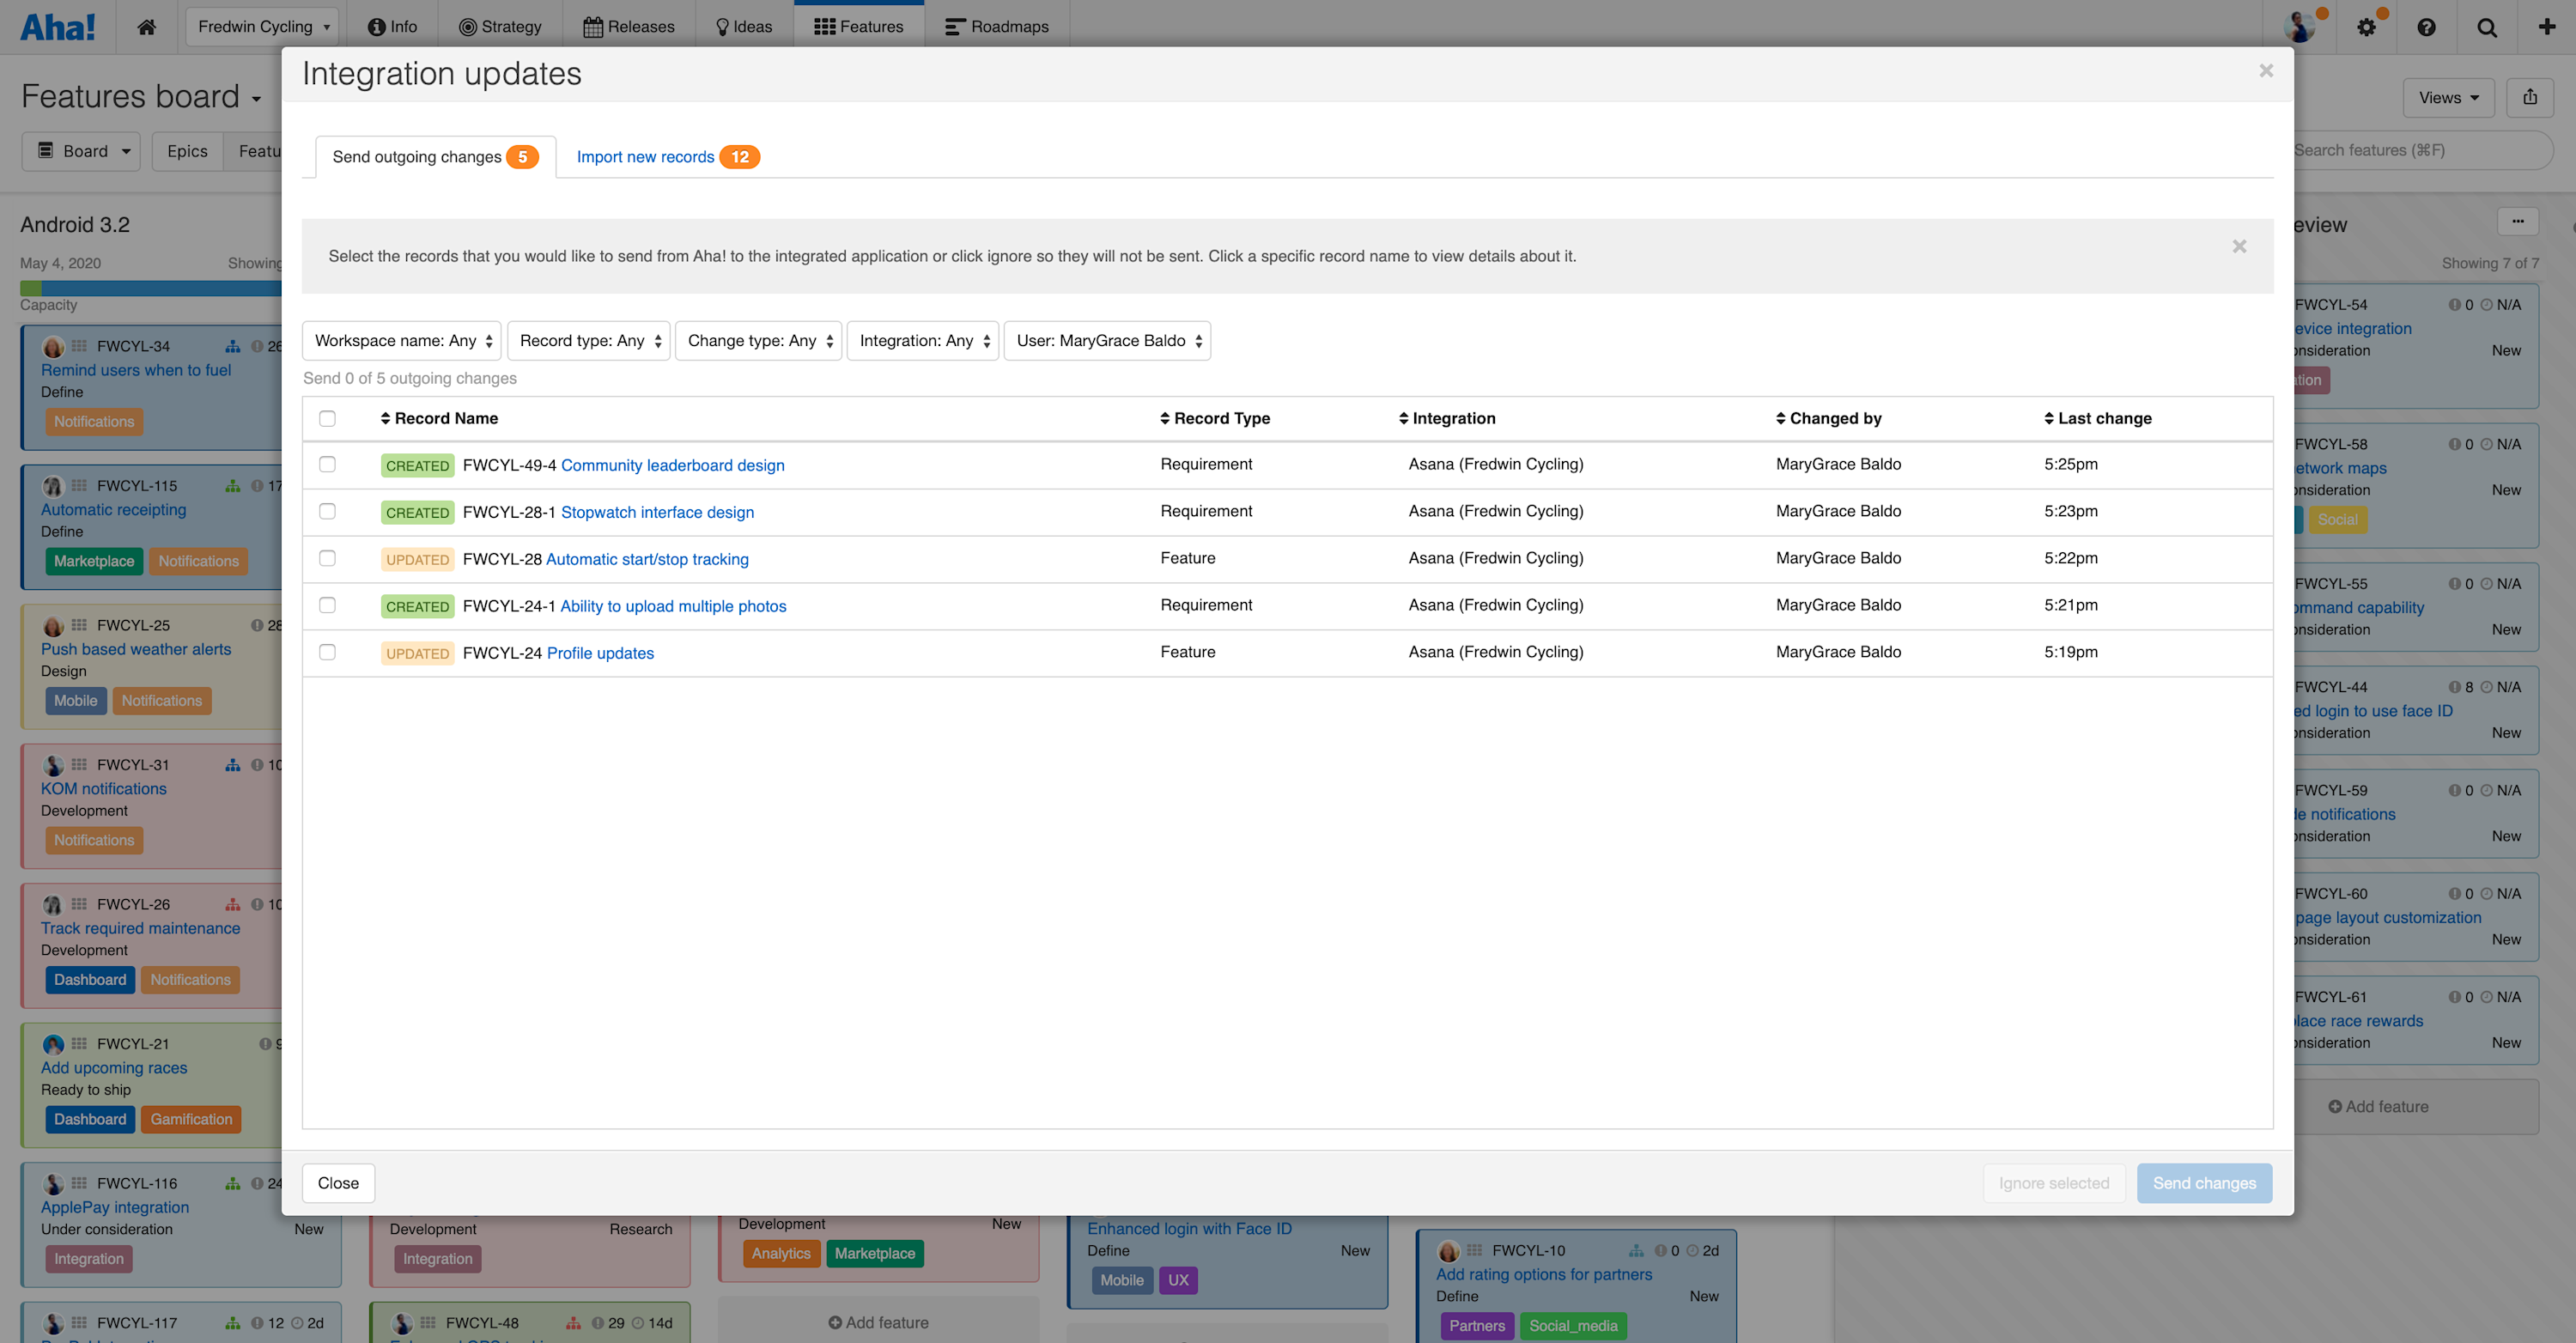Open the settings gear in the top bar

[x=2367, y=27]
